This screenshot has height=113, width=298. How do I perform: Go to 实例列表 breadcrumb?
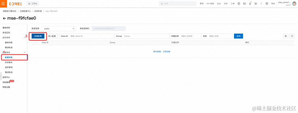click(x=38, y=11)
